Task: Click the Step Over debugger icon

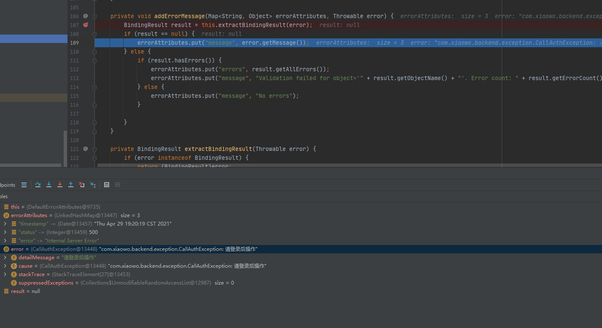Action: click(x=38, y=185)
